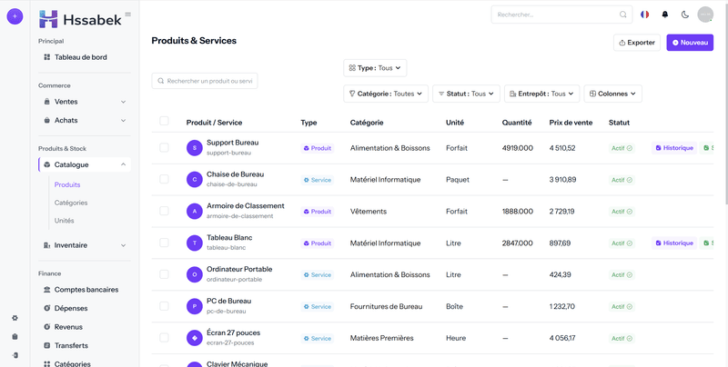Open the user avatar menu
Screen dimensions: 728x367
click(x=705, y=15)
